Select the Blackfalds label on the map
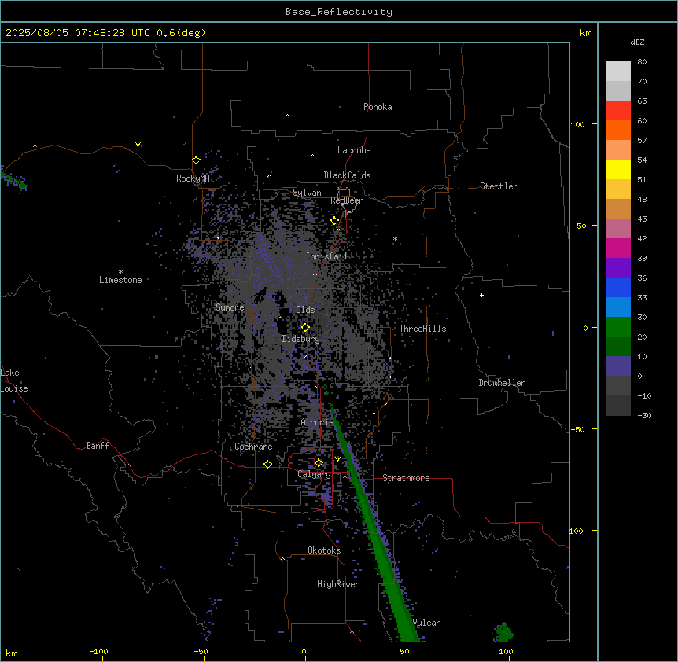Image resolution: width=678 pixels, height=662 pixels. (x=347, y=175)
